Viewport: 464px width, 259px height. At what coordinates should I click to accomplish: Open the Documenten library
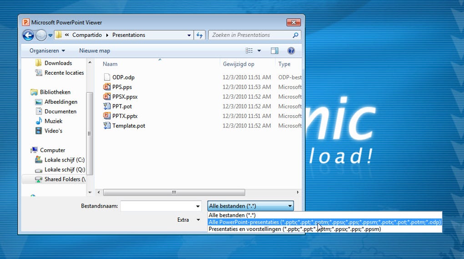tap(61, 112)
